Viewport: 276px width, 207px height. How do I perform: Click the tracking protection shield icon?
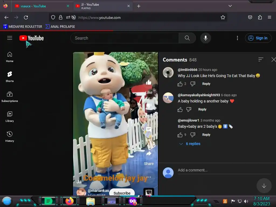53,17
